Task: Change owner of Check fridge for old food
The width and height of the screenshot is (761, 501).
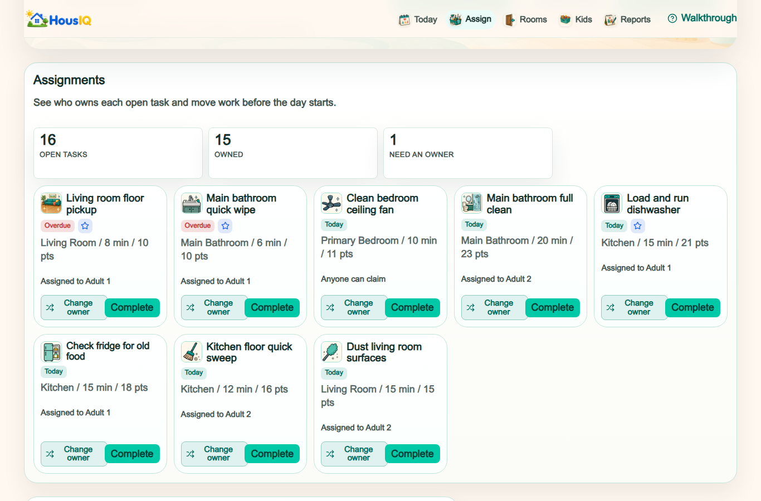Action: pyautogui.click(x=74, y=454)
